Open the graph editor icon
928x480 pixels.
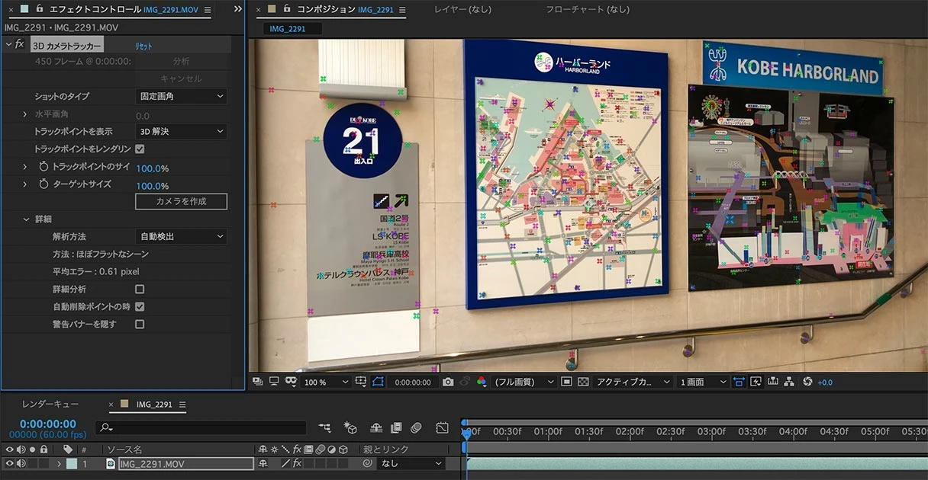(x=442, y=428)
